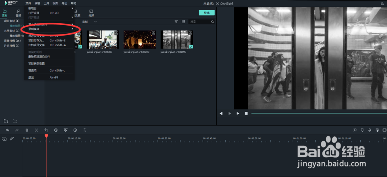This screenshot has width=387, height=177.
Task: Expand the 新项目 submenu
Action: (x=50, y=9)
